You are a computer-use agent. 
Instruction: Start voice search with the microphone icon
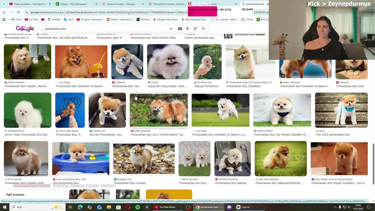tap(187, 29)
